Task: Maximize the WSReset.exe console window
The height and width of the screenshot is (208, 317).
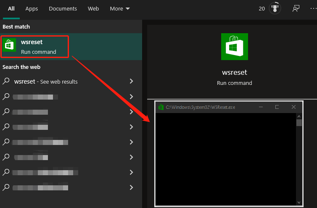Action: coord(277,107)
